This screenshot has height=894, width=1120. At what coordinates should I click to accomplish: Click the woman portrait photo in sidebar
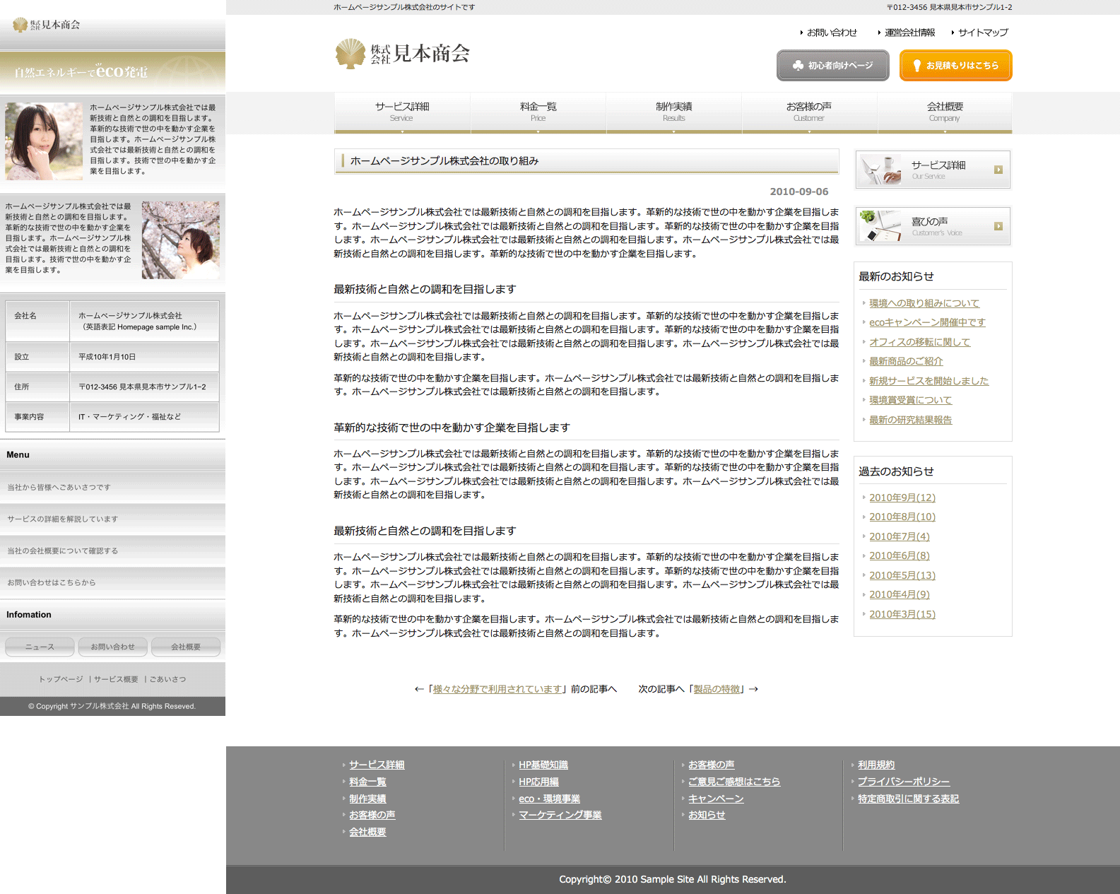click(x=44, y=141)
